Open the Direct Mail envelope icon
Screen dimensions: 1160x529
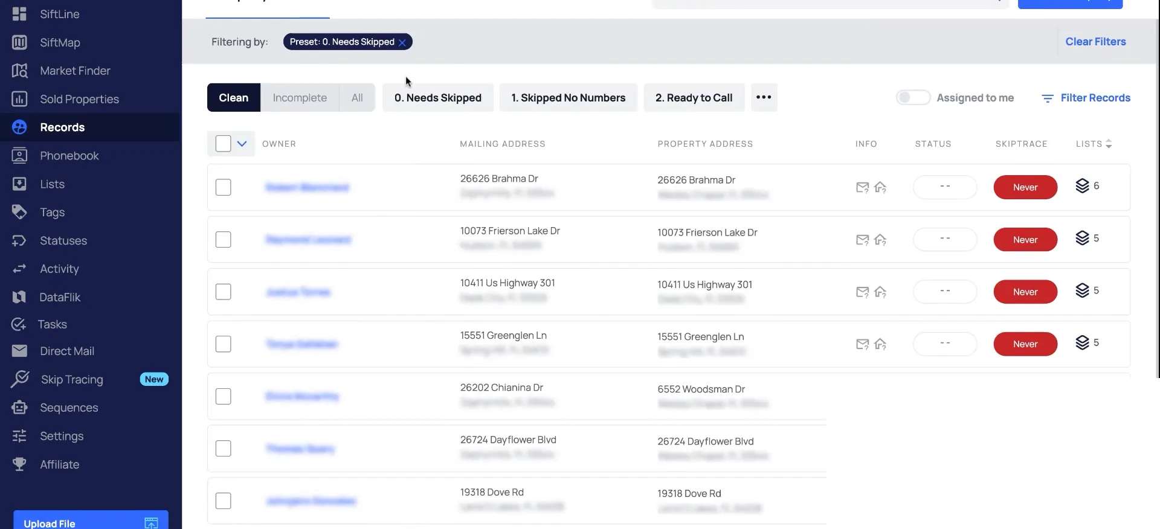point(19,351)
